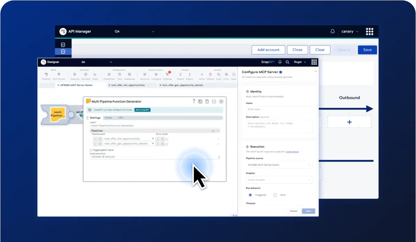This screenshot has width=416, height=242.
Task: Click the plus box under Outbound
Action: tap(349, 122)
